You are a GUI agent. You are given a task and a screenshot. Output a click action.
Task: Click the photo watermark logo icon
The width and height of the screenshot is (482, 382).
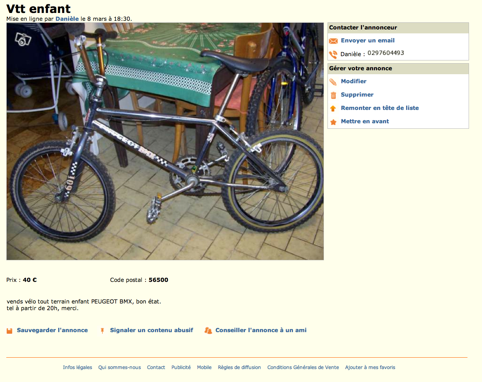tap(23, 39)
